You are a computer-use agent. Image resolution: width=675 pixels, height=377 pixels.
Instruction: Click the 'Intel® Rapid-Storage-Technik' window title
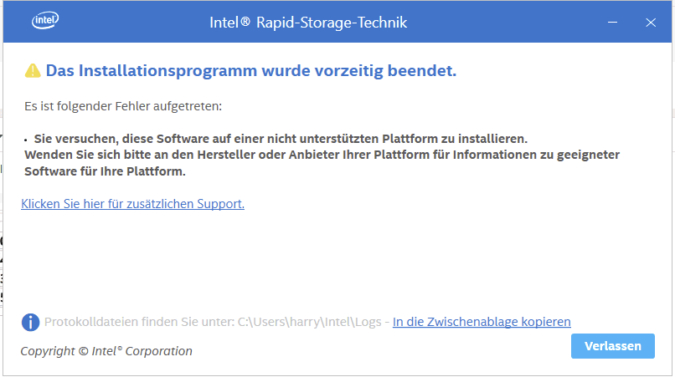coord(308,23)
